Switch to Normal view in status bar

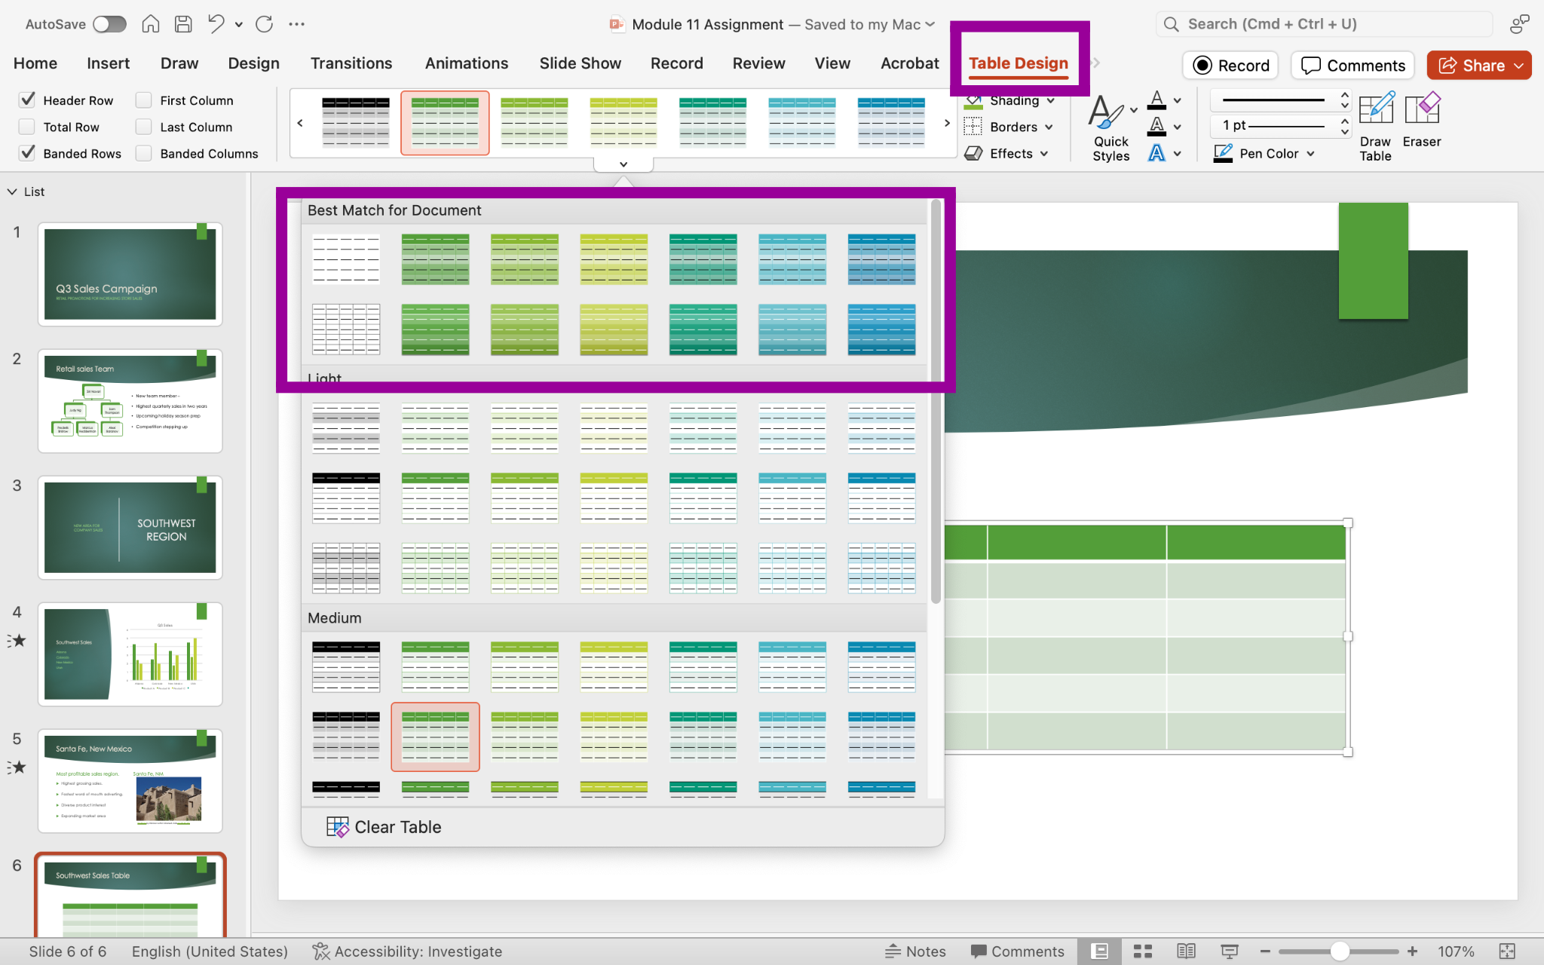(1100, 951)
